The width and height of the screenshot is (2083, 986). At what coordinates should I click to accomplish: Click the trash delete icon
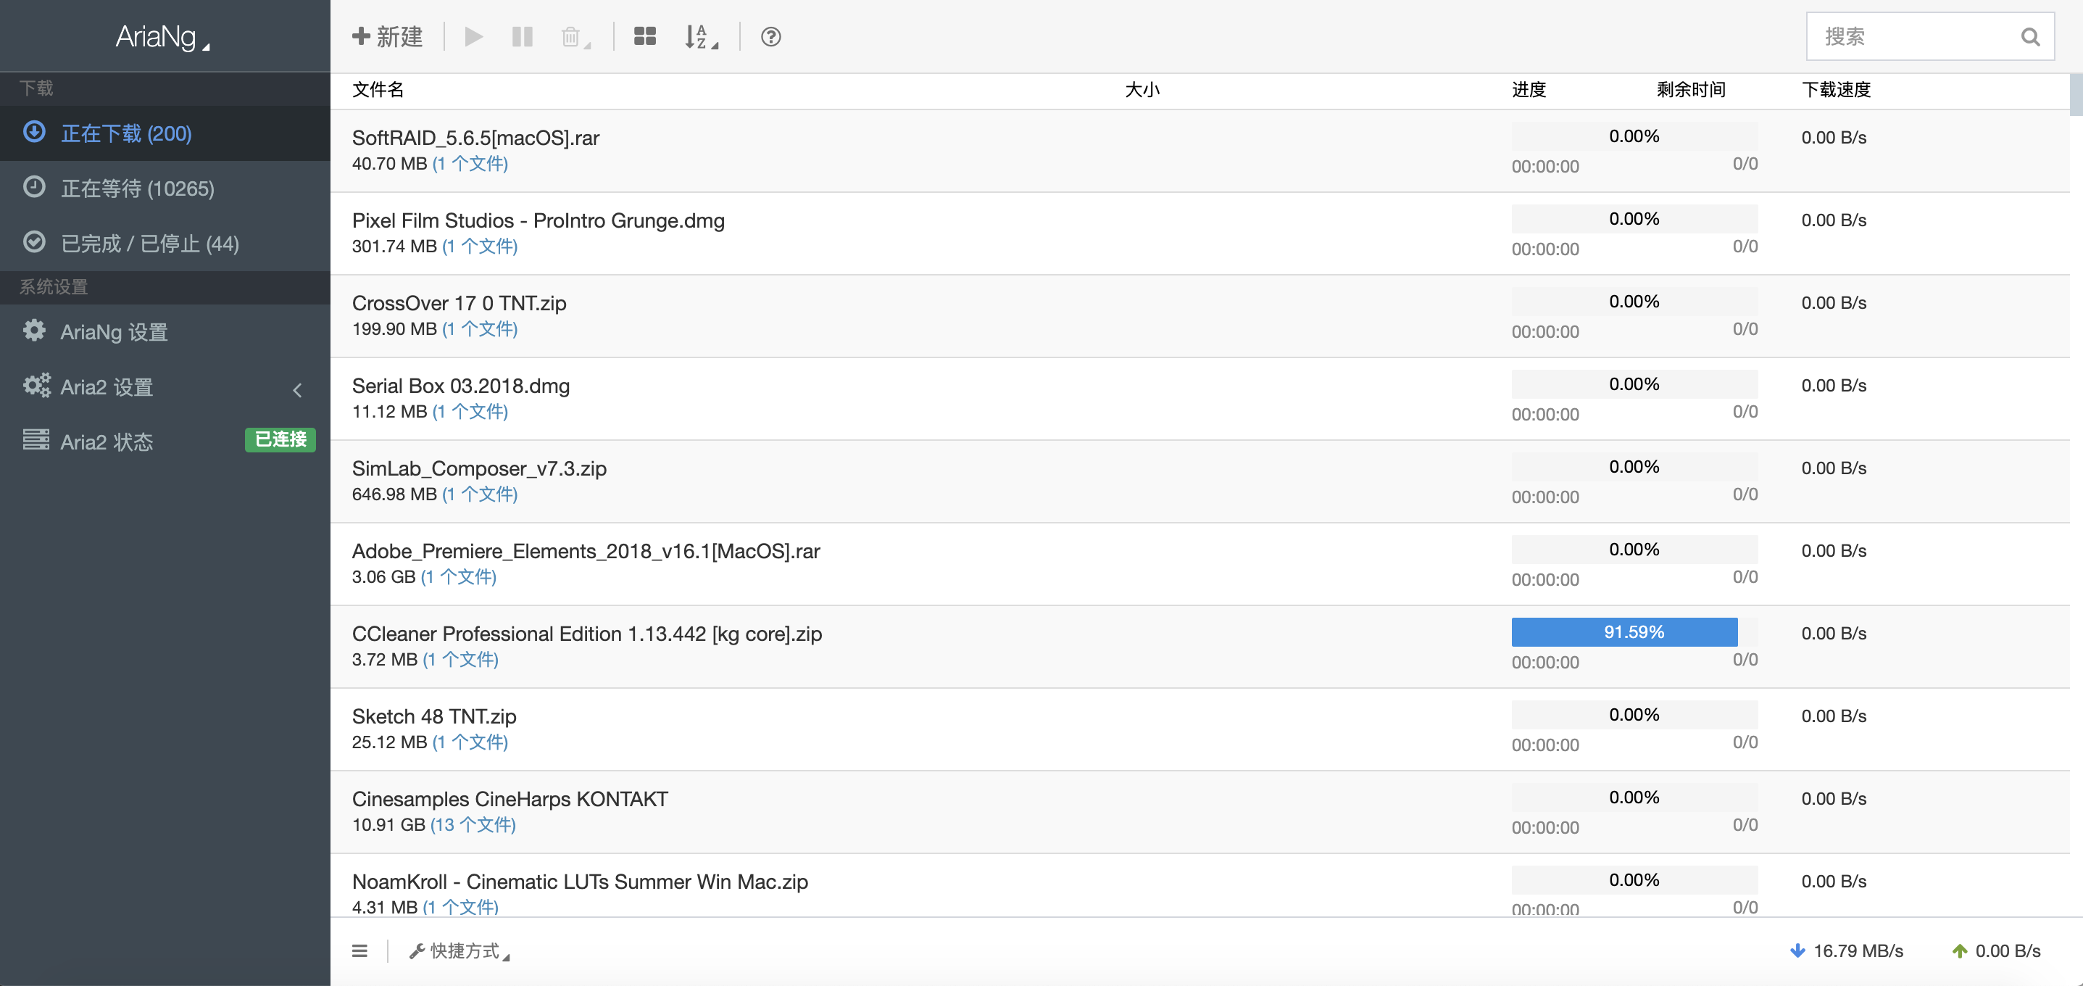pyautogui.click(x=573, y=37)
